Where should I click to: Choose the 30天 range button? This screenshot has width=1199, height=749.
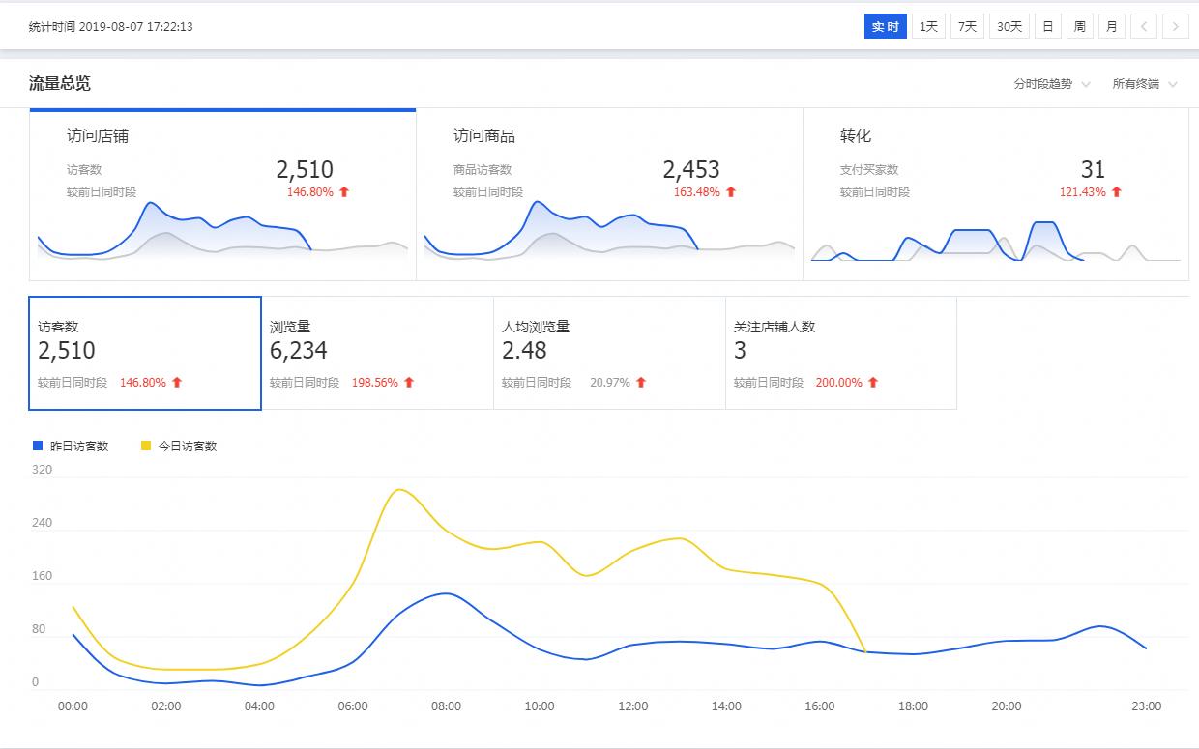[x=1009, y=27]
